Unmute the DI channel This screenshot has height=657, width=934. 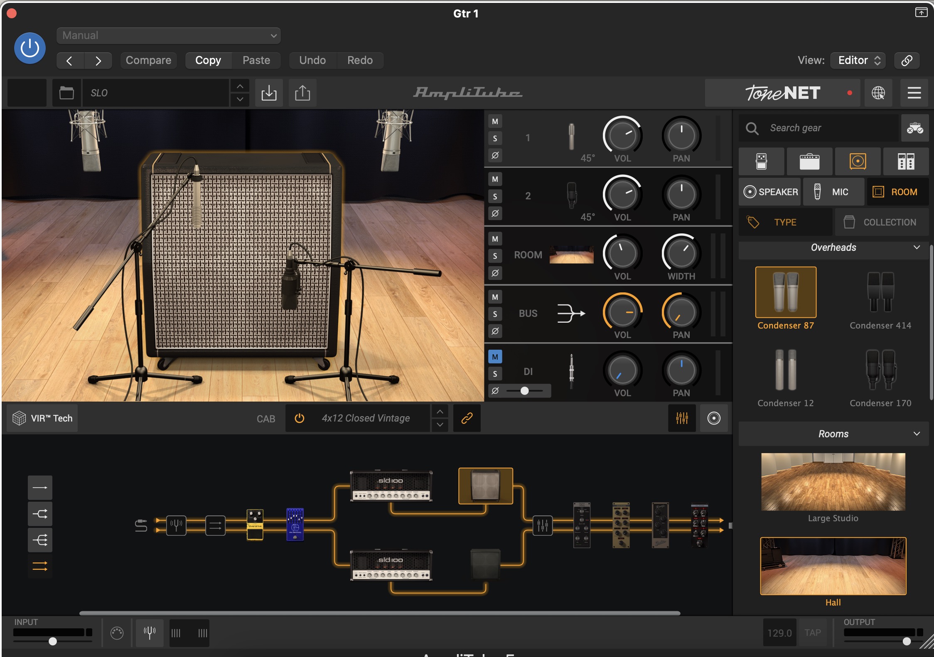[495, 357]
